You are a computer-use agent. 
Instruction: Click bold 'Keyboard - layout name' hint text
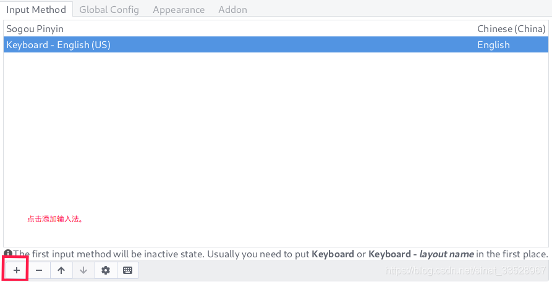coord(421,254)
